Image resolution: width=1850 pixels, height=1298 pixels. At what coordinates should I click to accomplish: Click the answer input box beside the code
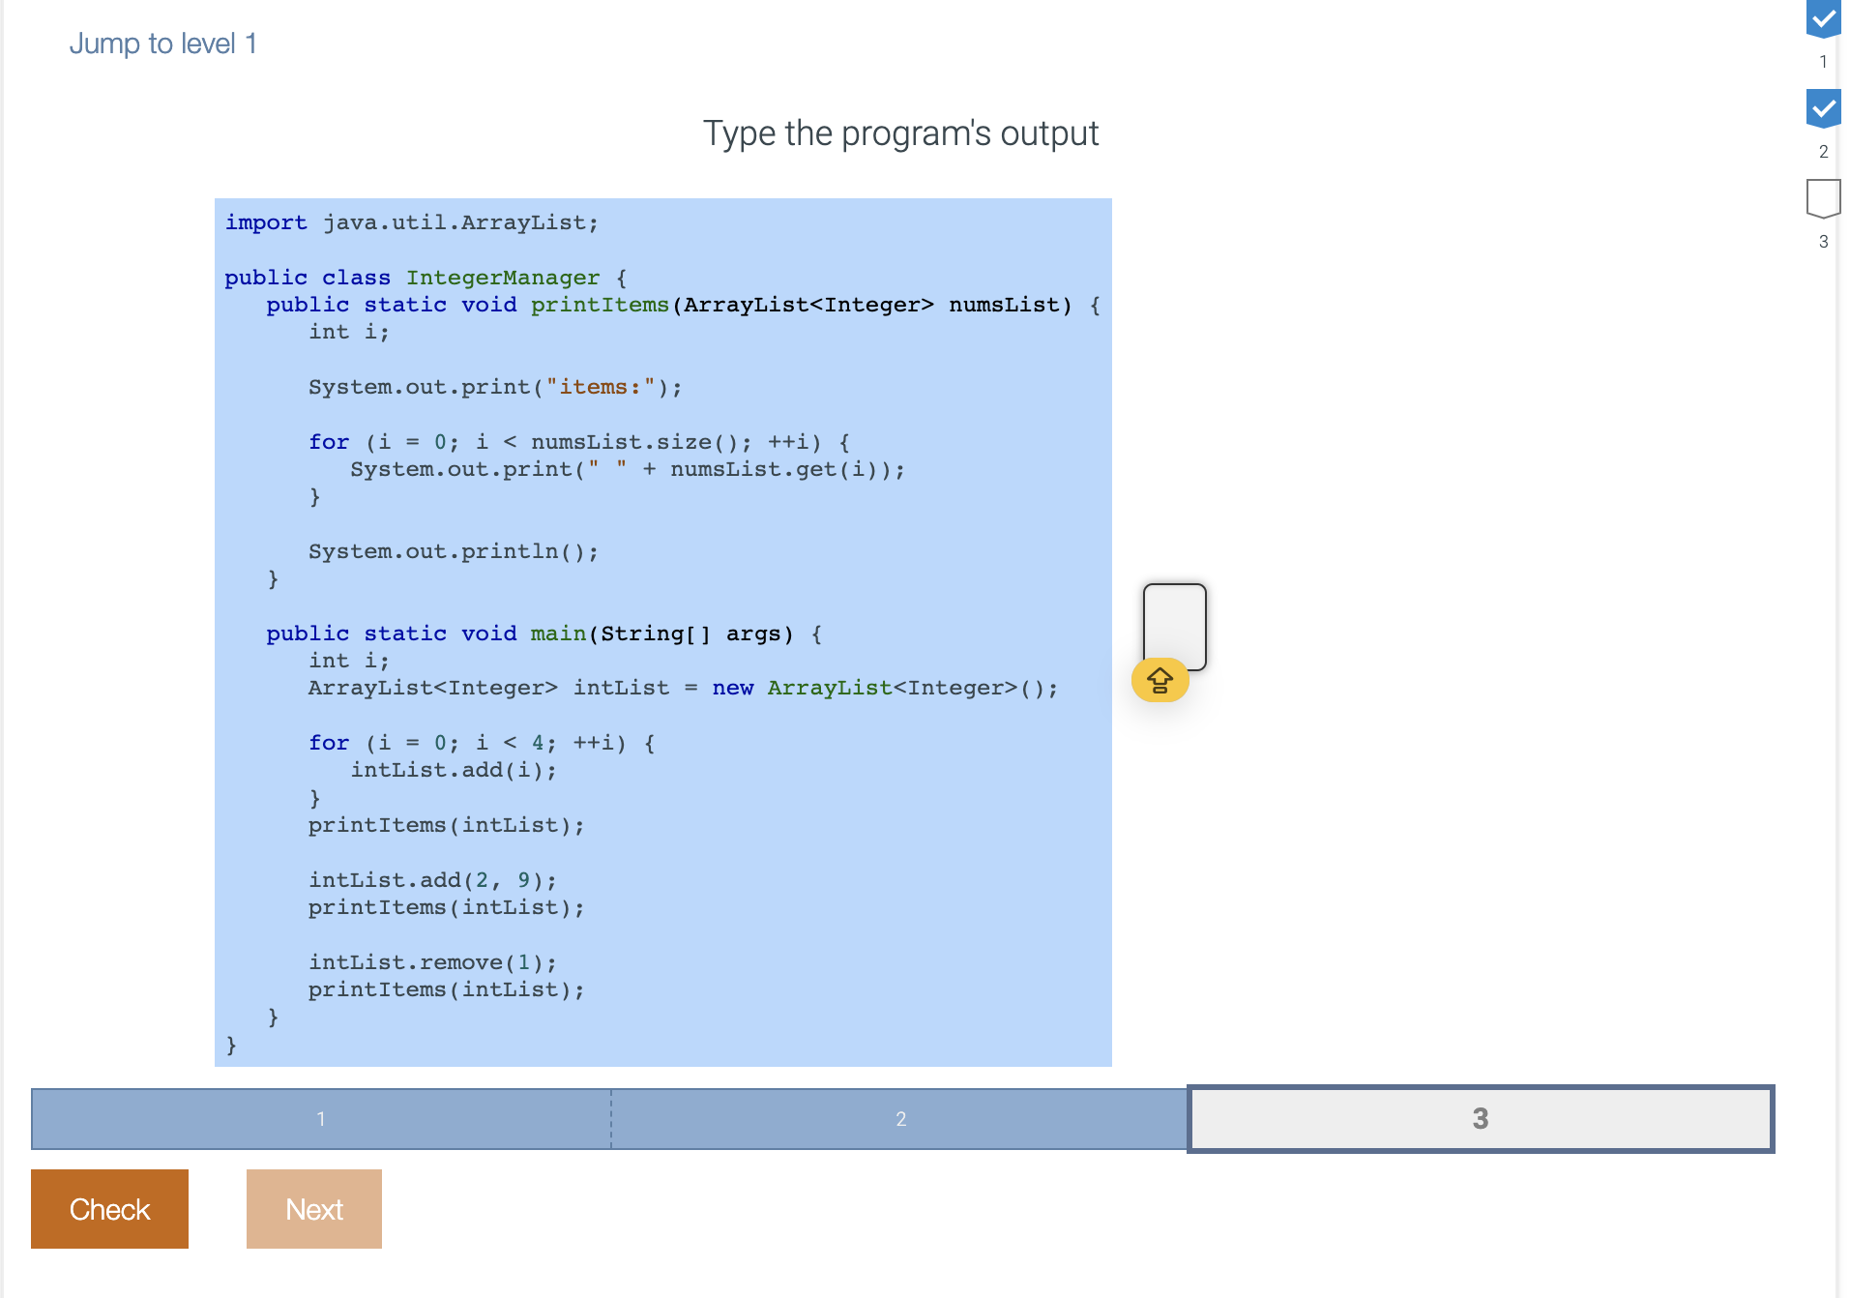(1174, 627)
